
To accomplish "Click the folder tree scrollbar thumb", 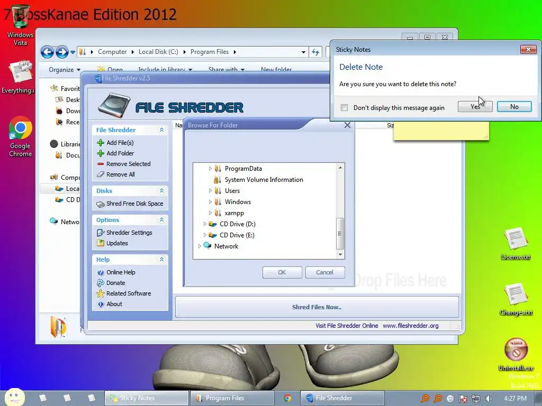I will click(340, 233).
